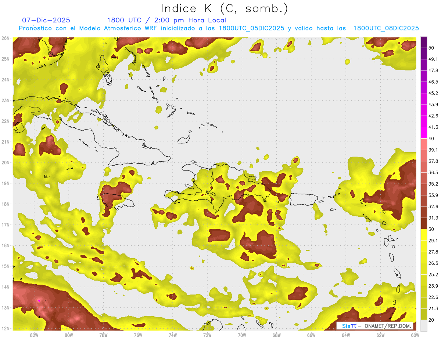Click the color scale value 33.9

pyautogui.click(x=433, y=195)
